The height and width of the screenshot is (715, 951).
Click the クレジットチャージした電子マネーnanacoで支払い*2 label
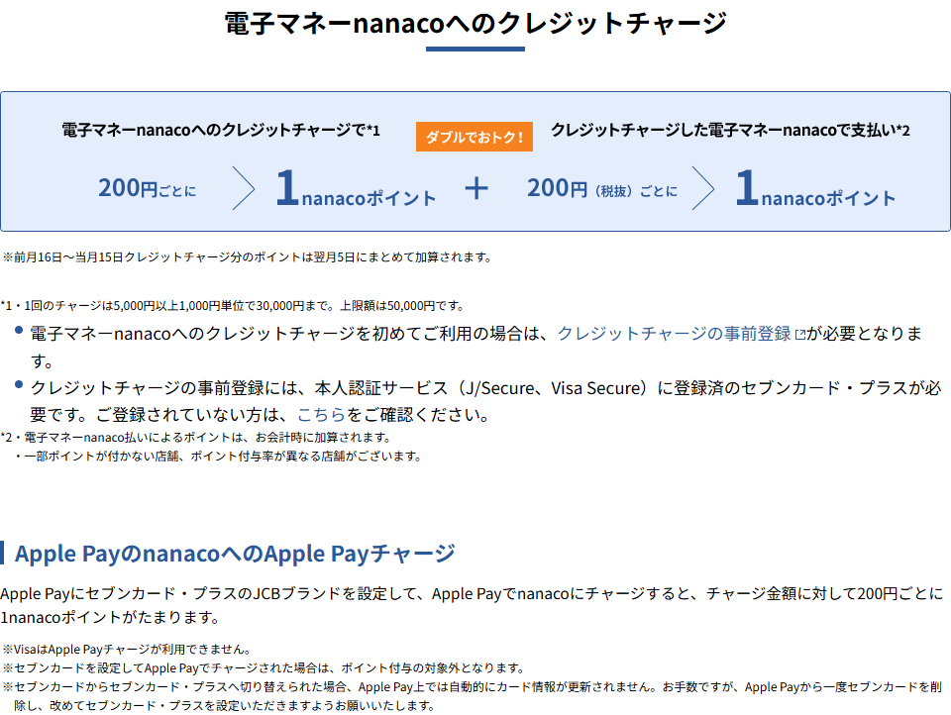click(x=730, y=131)
